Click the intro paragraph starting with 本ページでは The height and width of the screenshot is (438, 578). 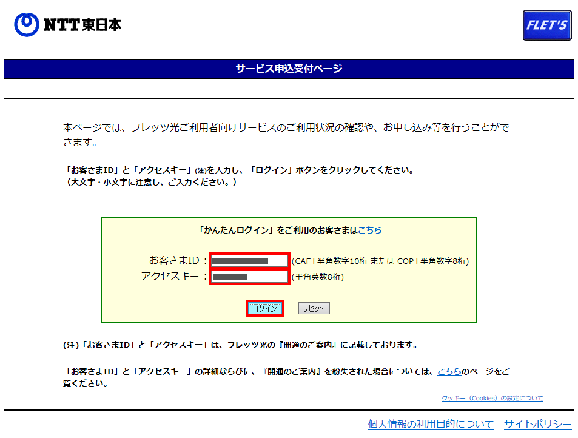(x=285, y=135)
